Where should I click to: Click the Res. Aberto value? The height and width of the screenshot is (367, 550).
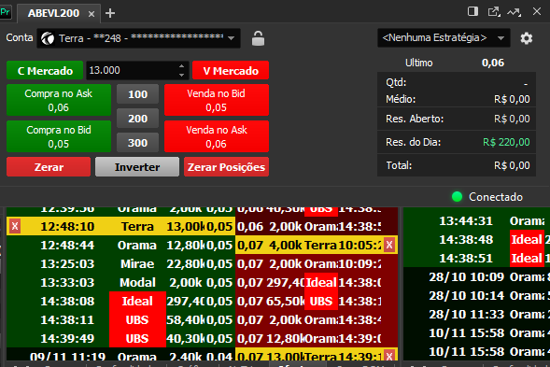(x=512, y=119)
